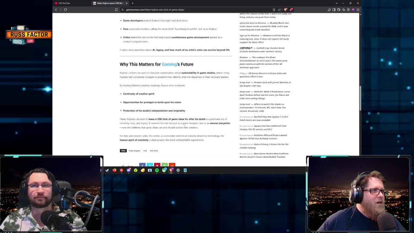Open CB Kenny Moore II criticizes Colts link
The height and width of the screenshot is (233, 414).
pyautogui.click(x=264, y=75)
